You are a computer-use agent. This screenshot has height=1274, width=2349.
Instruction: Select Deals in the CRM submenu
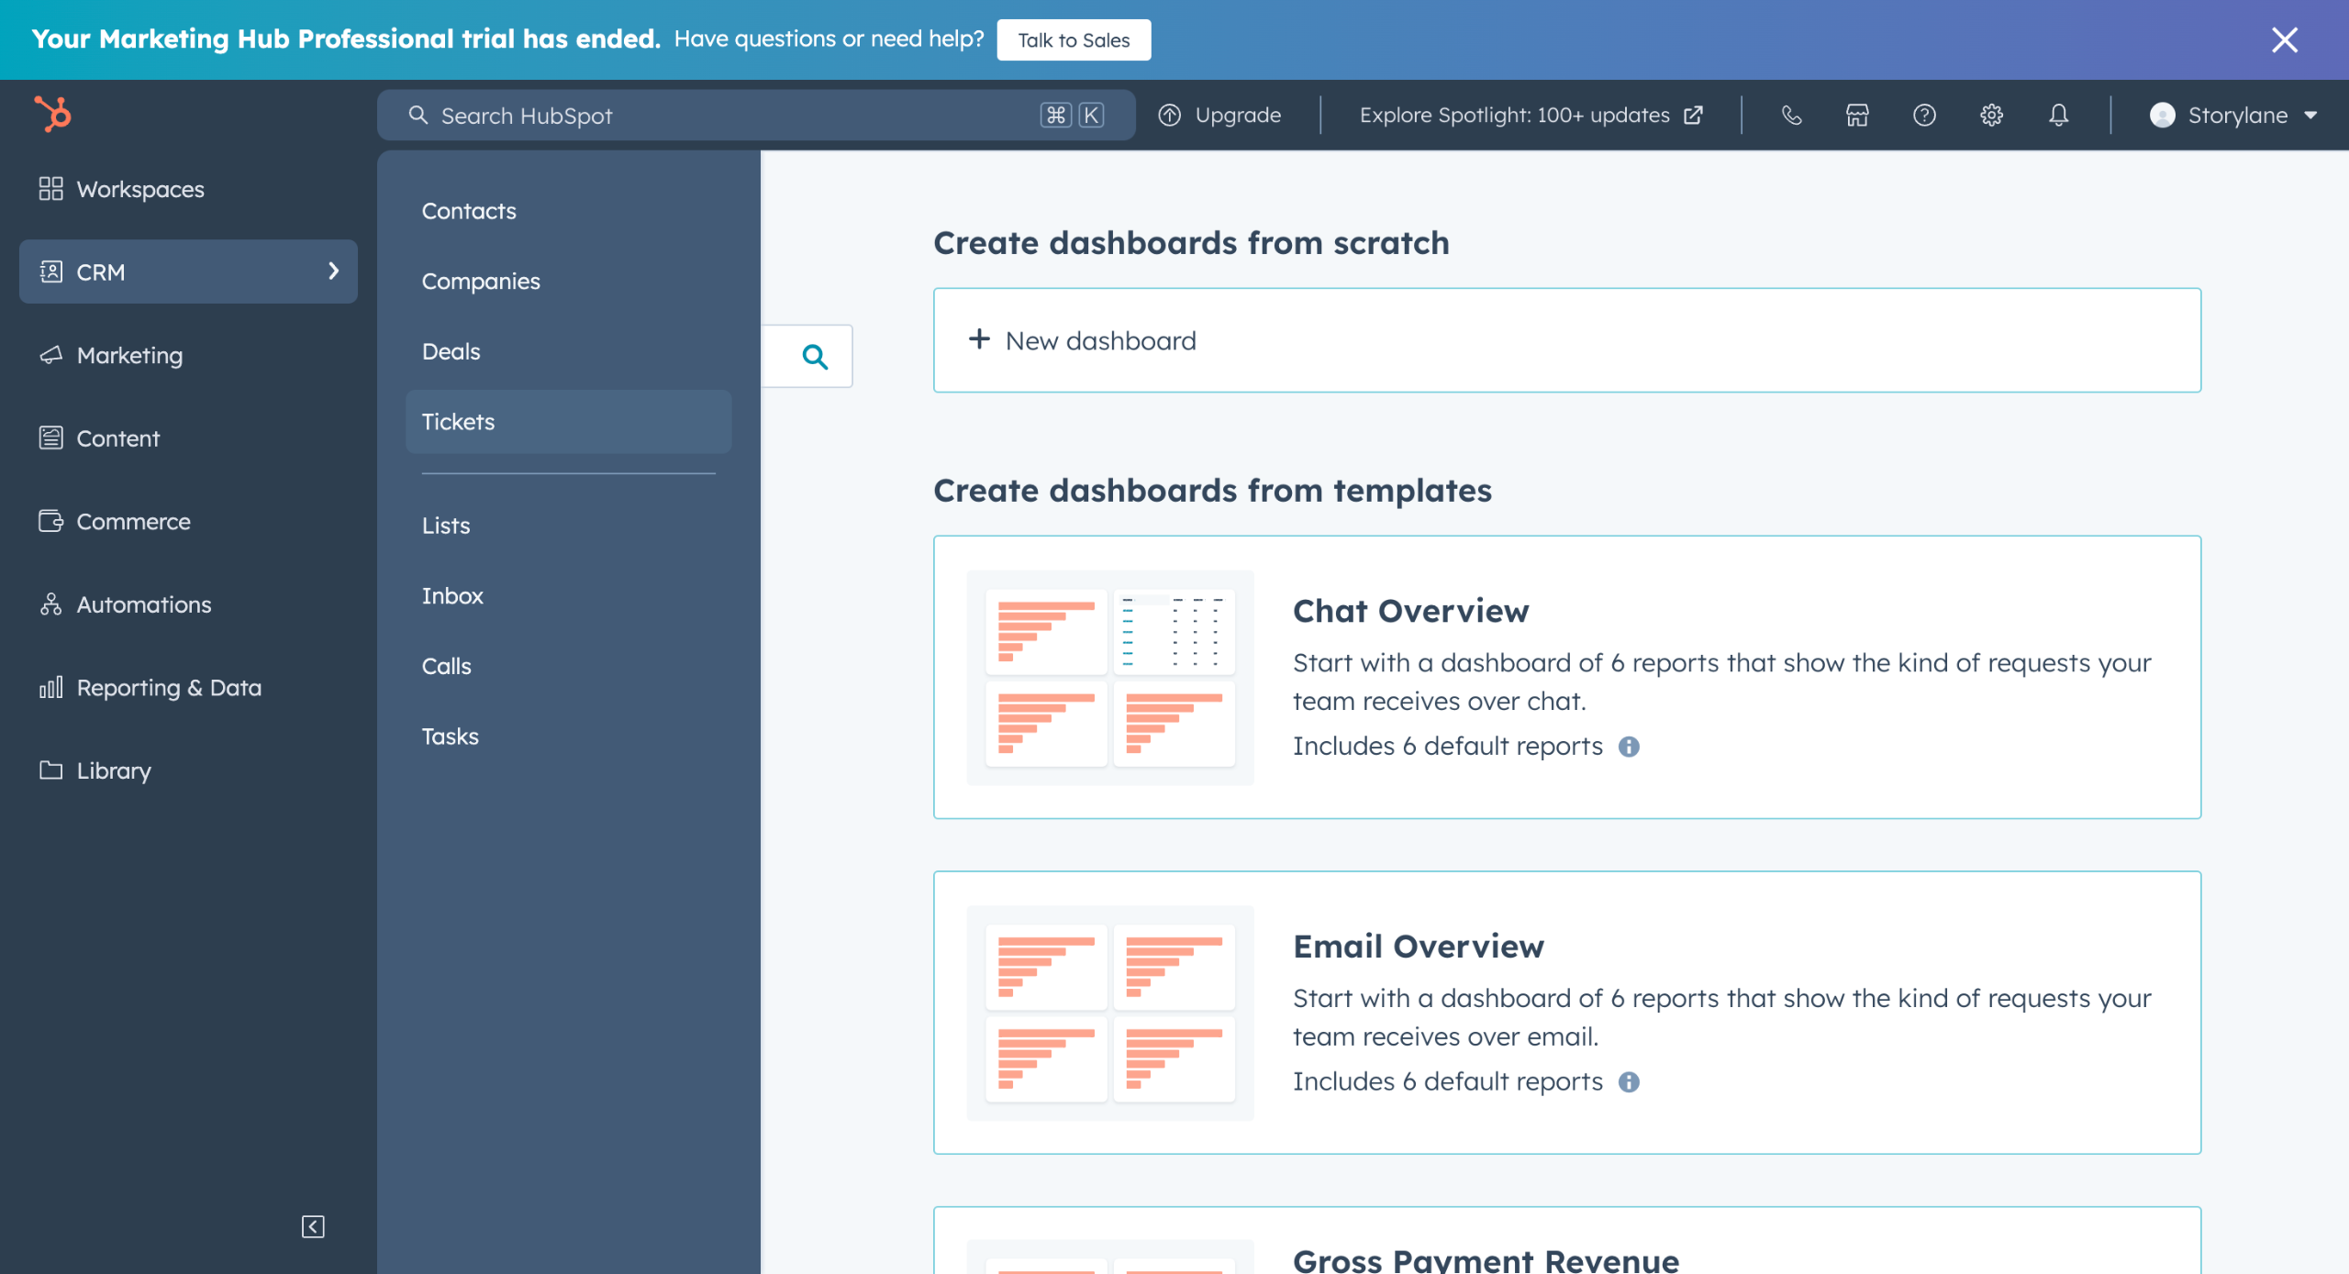coord(568,351)
